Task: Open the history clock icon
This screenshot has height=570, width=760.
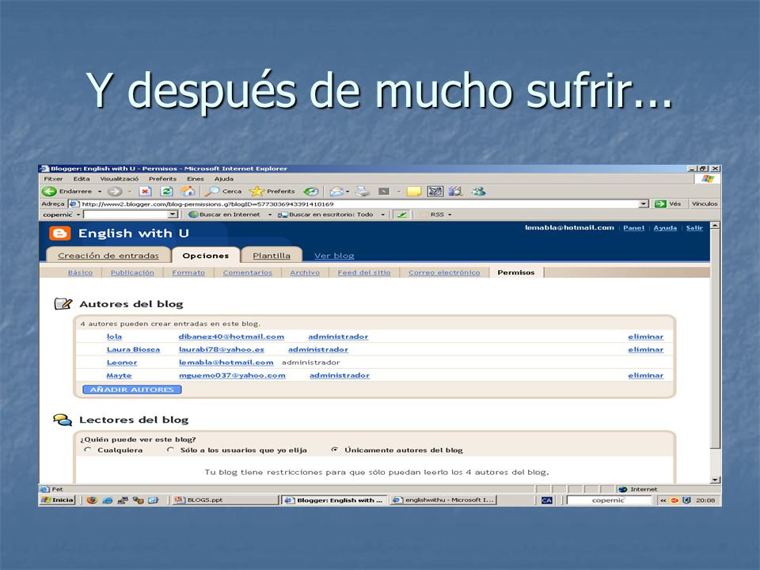Action: pos(311,192)
